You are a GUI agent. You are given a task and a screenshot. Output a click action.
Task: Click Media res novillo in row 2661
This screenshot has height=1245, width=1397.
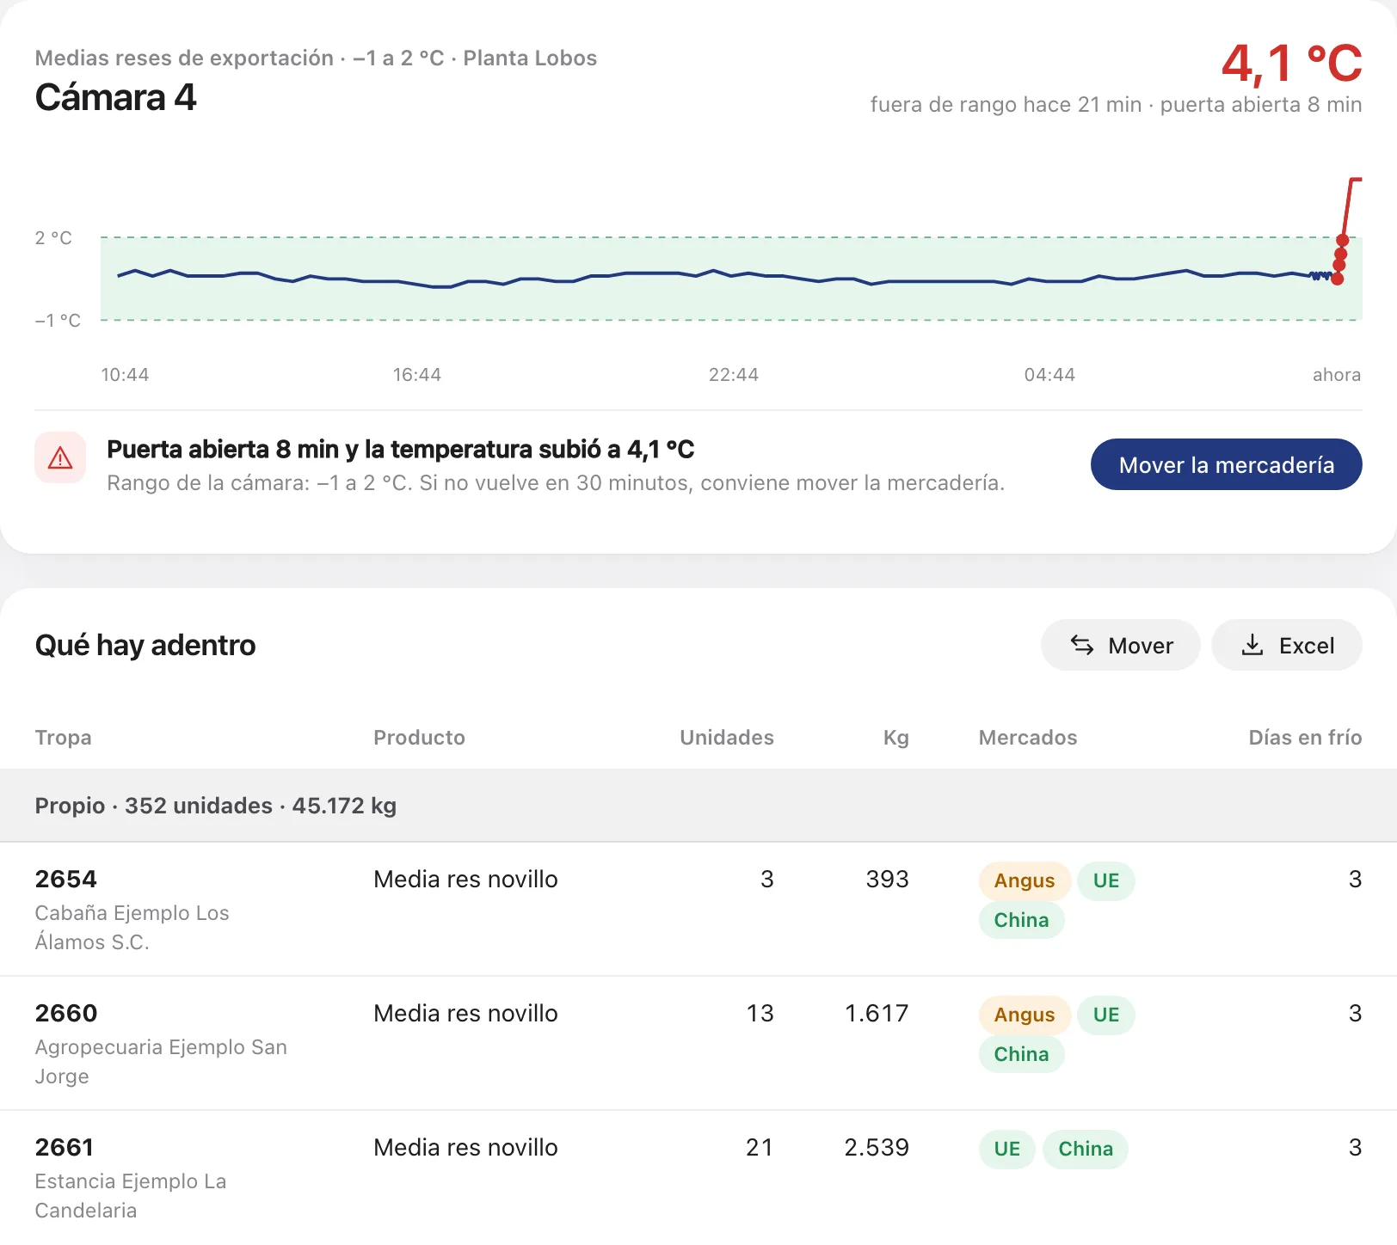(x=465, y=1148)
